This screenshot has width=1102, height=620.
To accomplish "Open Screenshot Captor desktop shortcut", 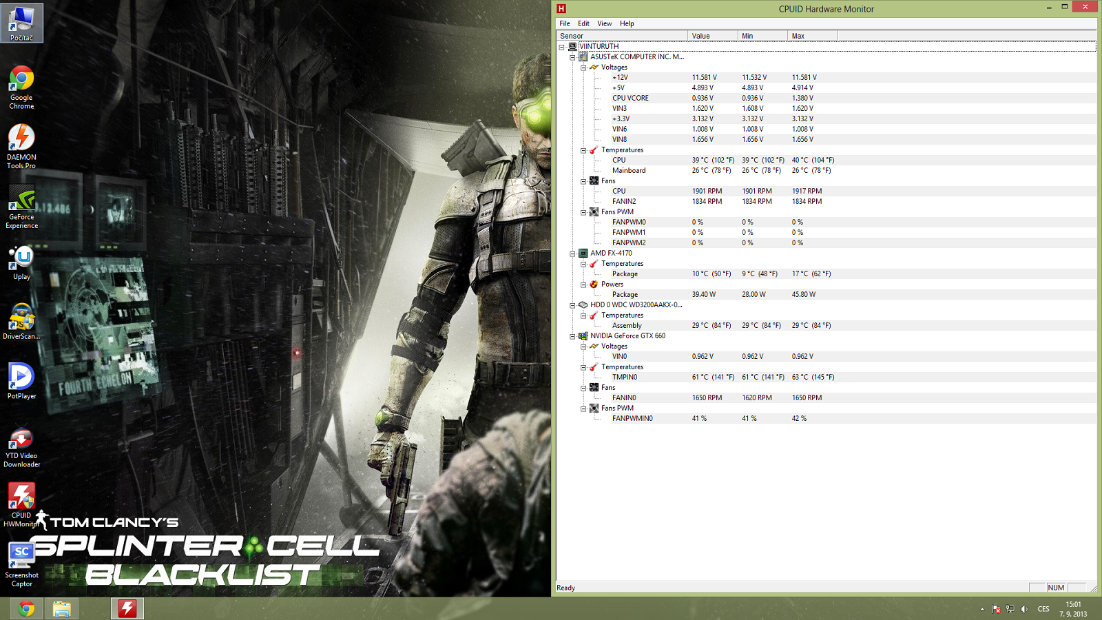I will click(21, 565).
